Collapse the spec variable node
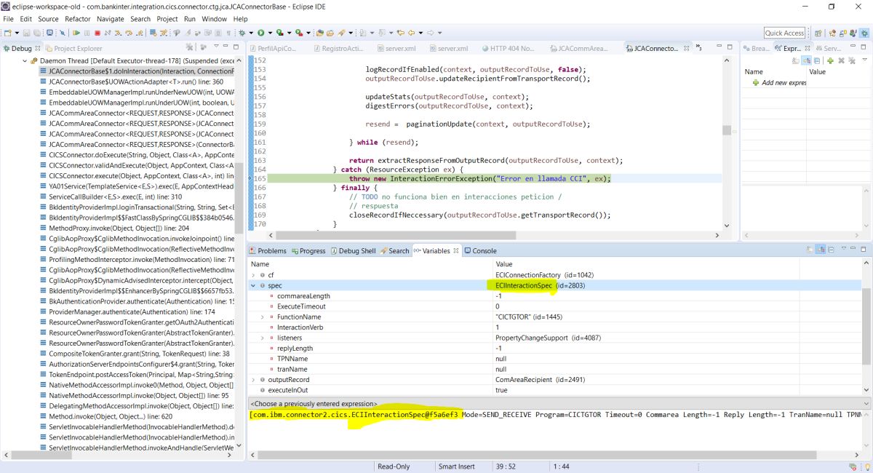873x473 pixels. (x=253, y=285)
